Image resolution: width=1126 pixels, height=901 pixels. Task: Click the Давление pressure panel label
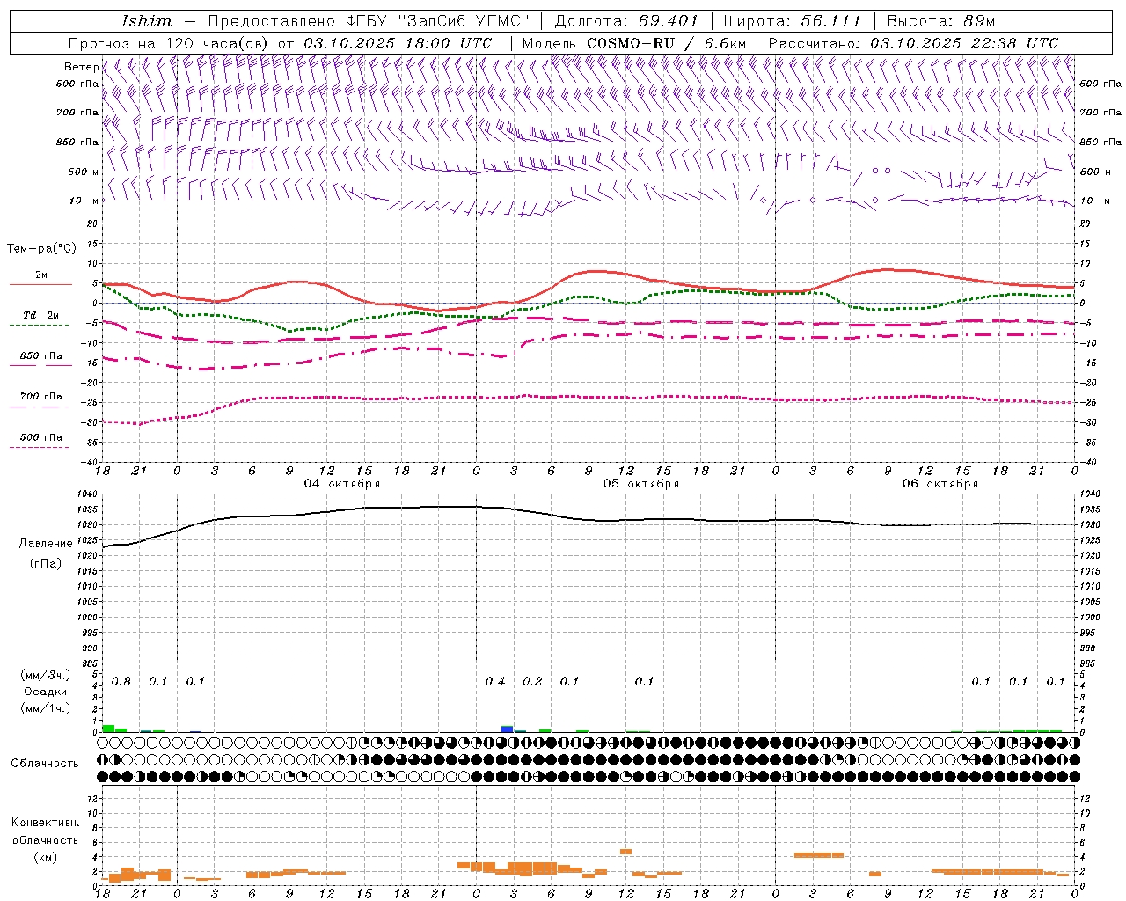(46, 544)
